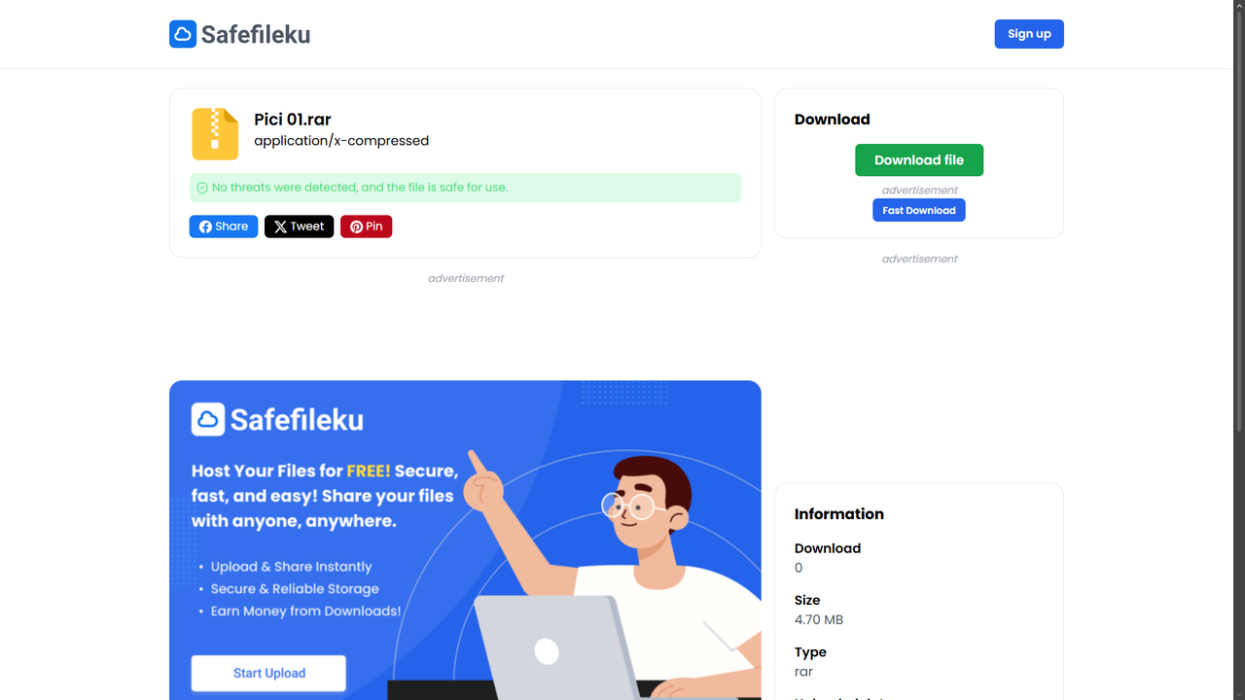Click the yellow RAR archive file icon
The height and width of the screenshot is (700, 1245).
[215, 134]
